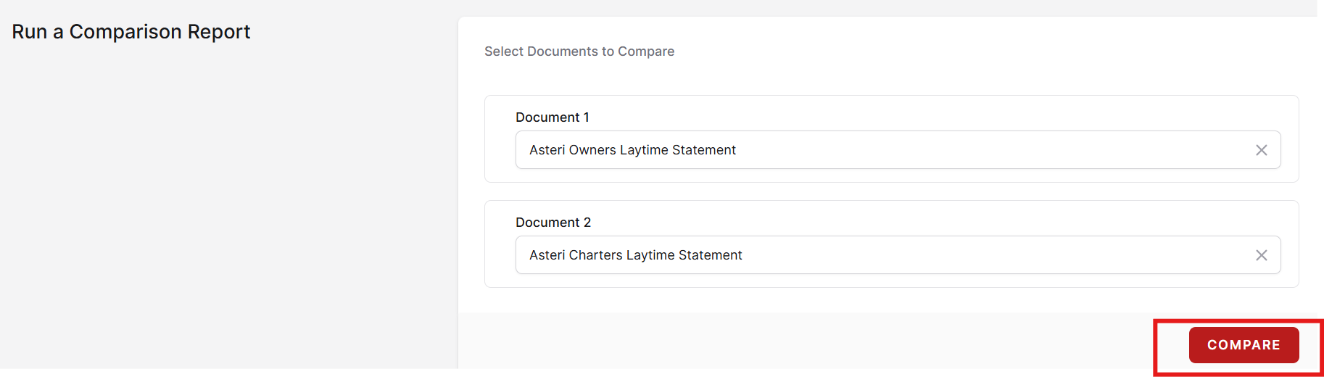Select the Asteri Charters Laytime Statement text
The image size is (1324, 377).
tap(636, 255)
